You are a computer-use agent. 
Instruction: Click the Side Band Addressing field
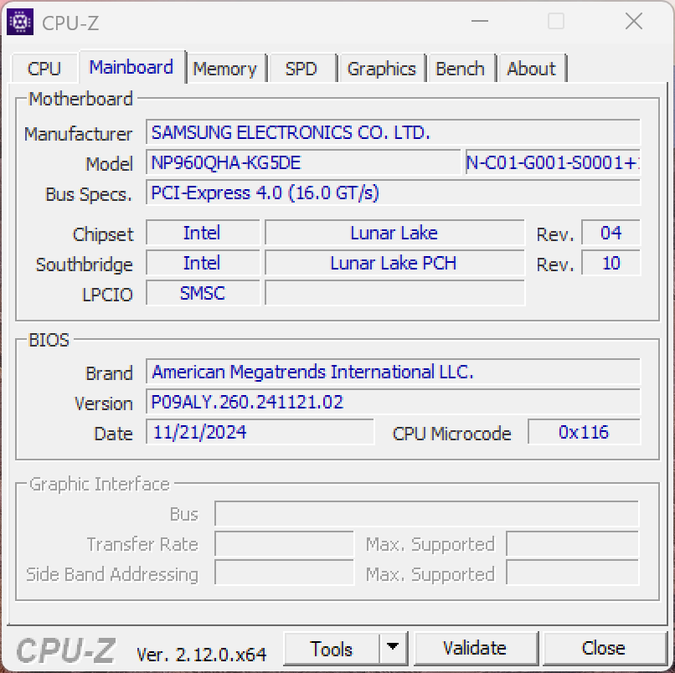pos(284,573)
